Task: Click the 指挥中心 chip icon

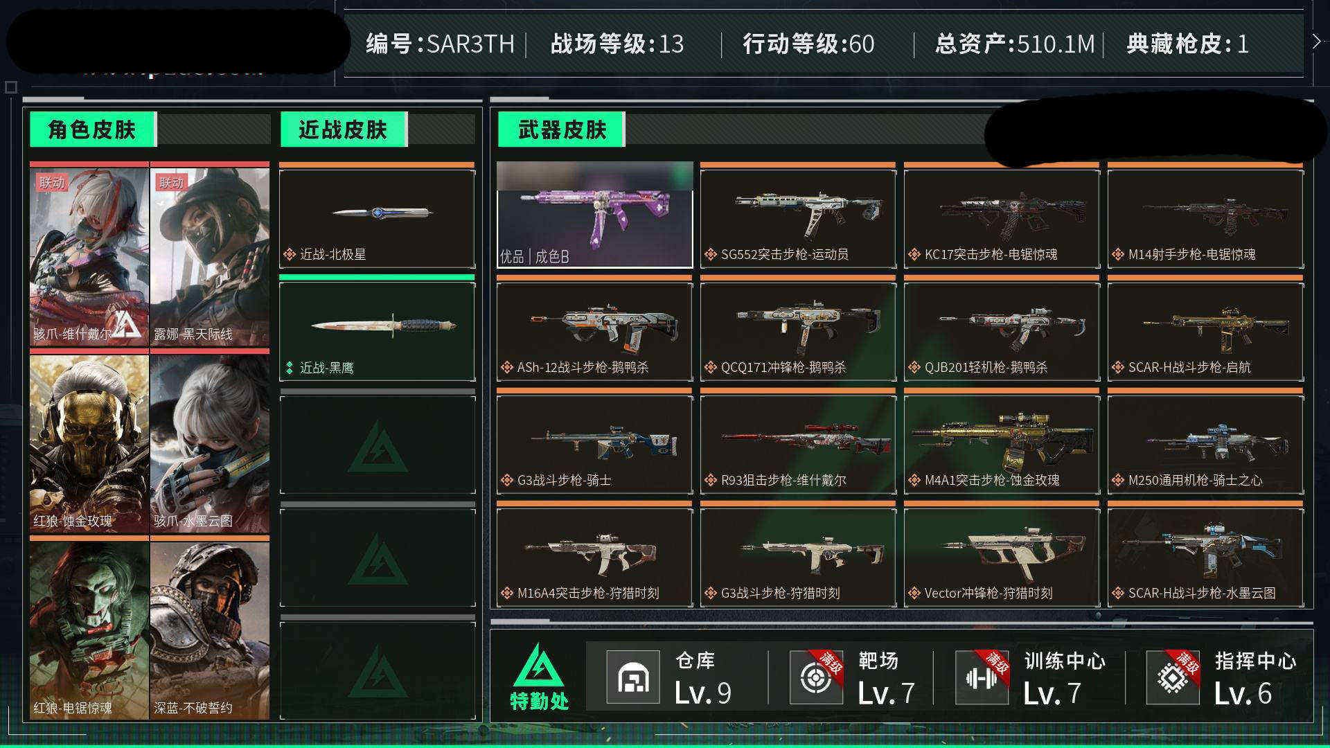Action: pos(1172,677)
